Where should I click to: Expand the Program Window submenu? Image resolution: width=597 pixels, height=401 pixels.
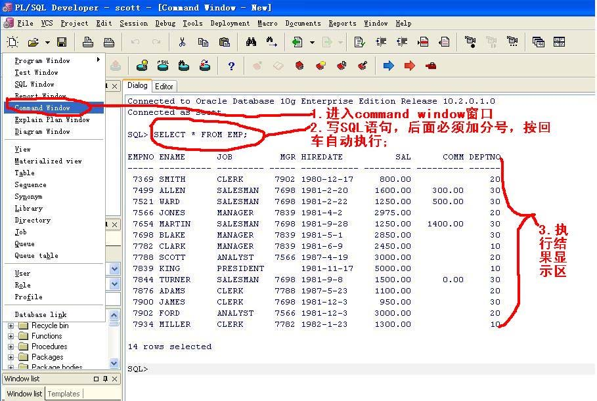[x=54, y=60]
